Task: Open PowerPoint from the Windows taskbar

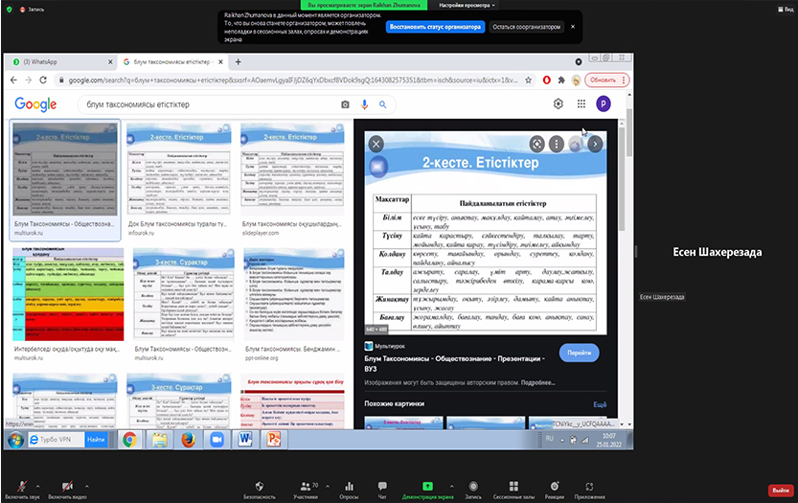Action: click(272, 439)
